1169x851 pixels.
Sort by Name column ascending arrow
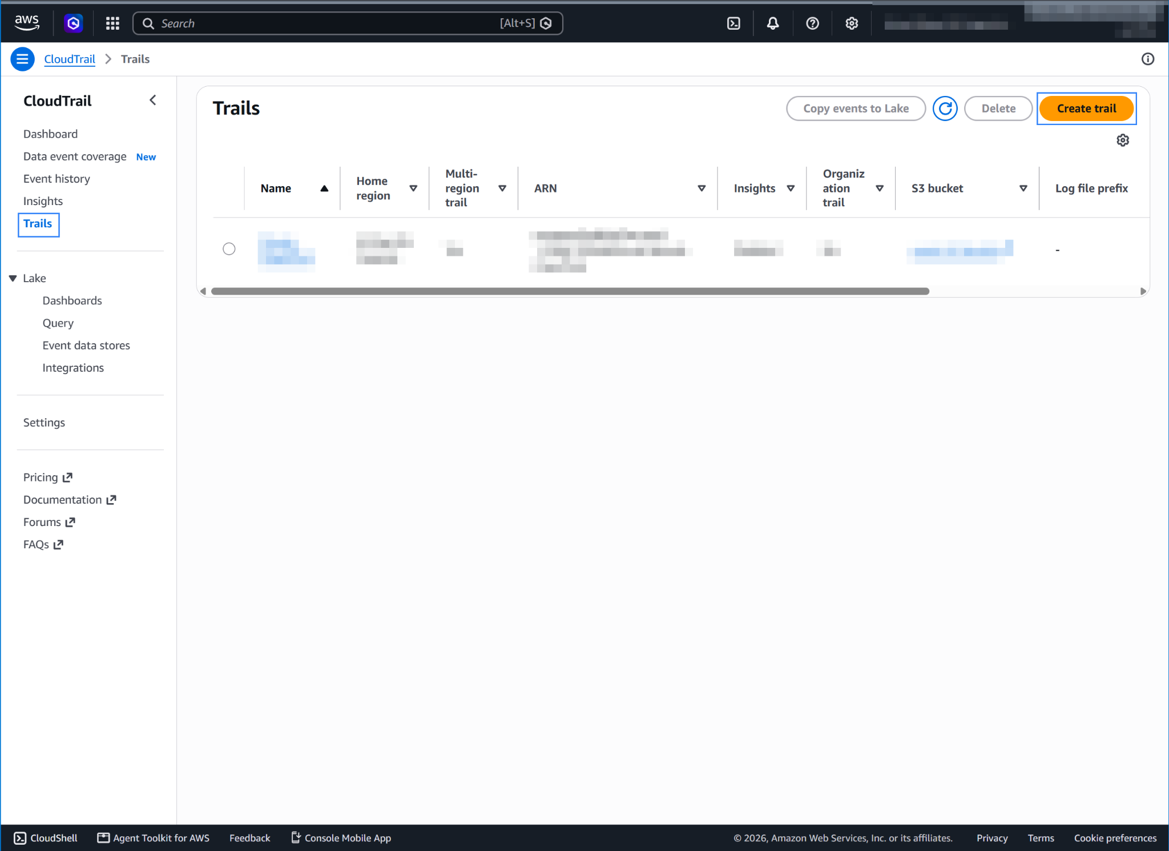pos(324,188)
